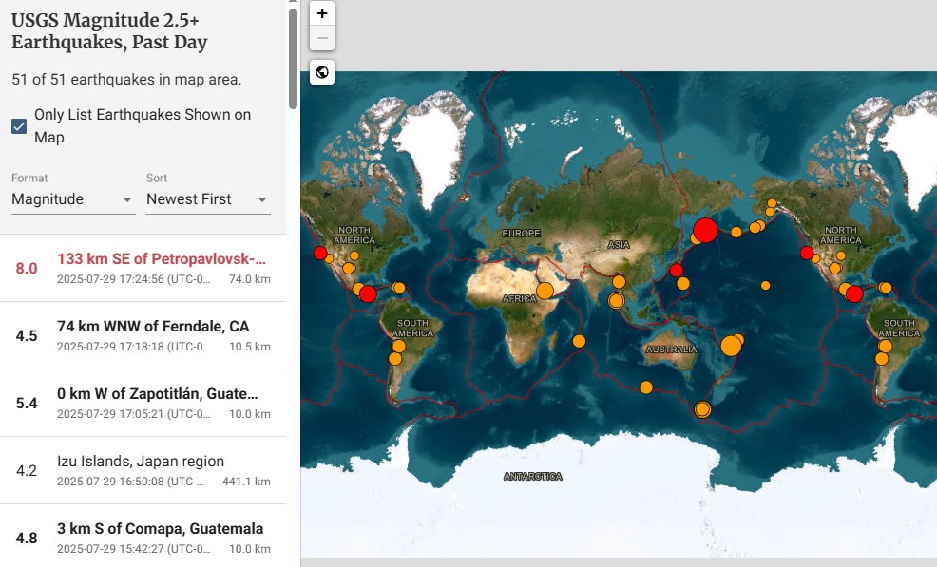Click the orange marker east of Madagascar
937x567 pixels.
579,341
